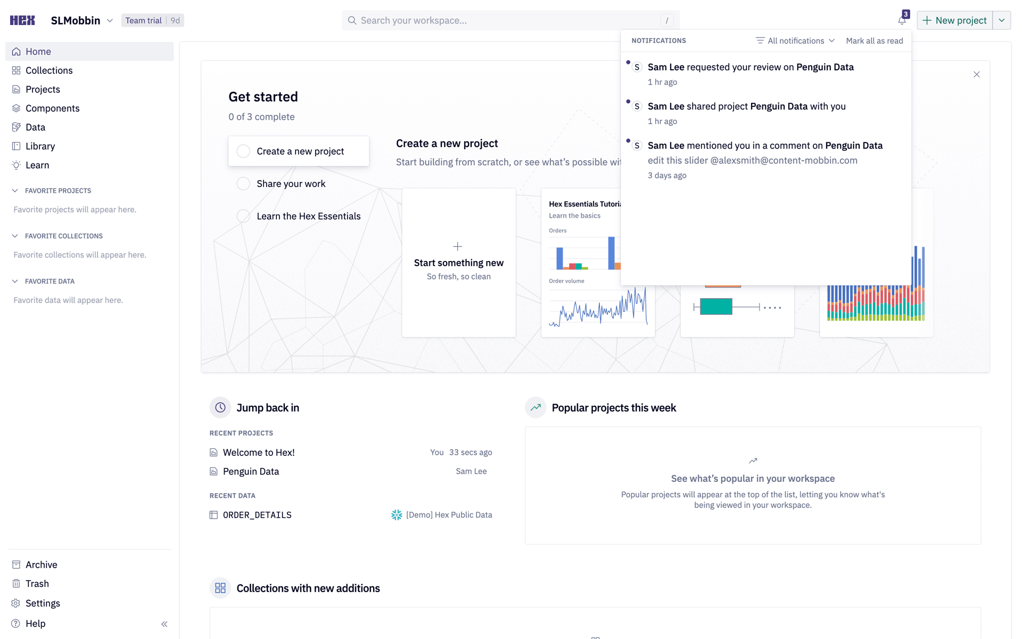1022x639 pixels.
Task: Close the Get started panel
Action: pos(977,75)
